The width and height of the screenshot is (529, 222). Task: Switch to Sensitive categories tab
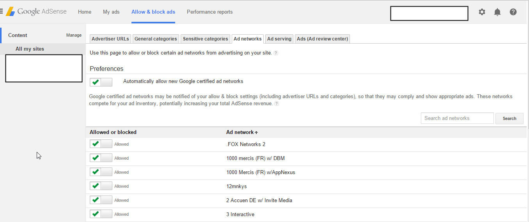(x=205, y=39)
